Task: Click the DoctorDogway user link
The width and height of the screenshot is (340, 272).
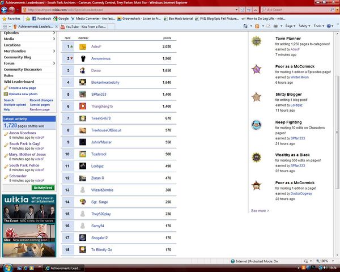Action: pos(301,193)
